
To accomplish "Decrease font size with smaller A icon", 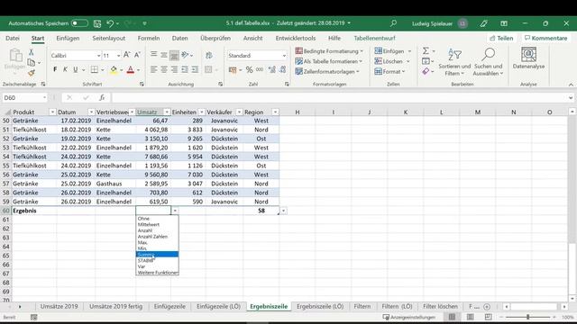I will tap(137, 55).
